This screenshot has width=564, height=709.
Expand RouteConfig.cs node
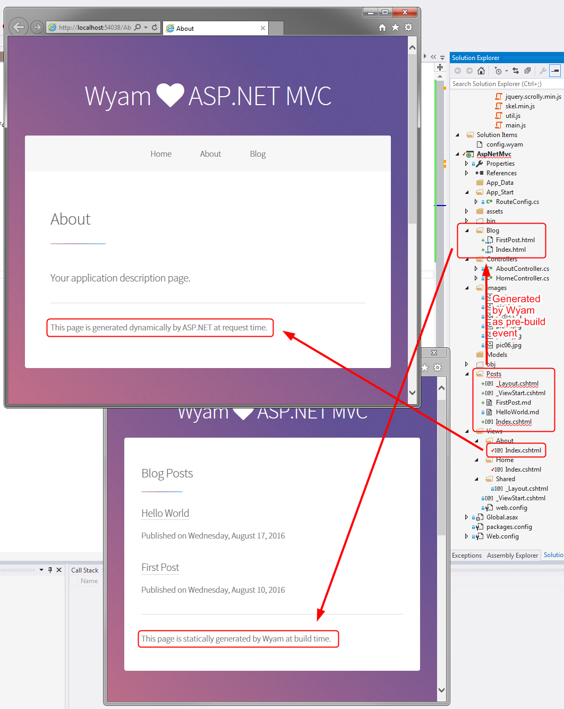[476, 202]
